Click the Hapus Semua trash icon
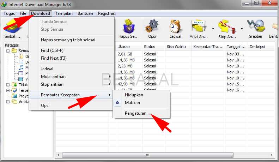The height and width of the screenshot is (162, 279). [x=128, y=26]
